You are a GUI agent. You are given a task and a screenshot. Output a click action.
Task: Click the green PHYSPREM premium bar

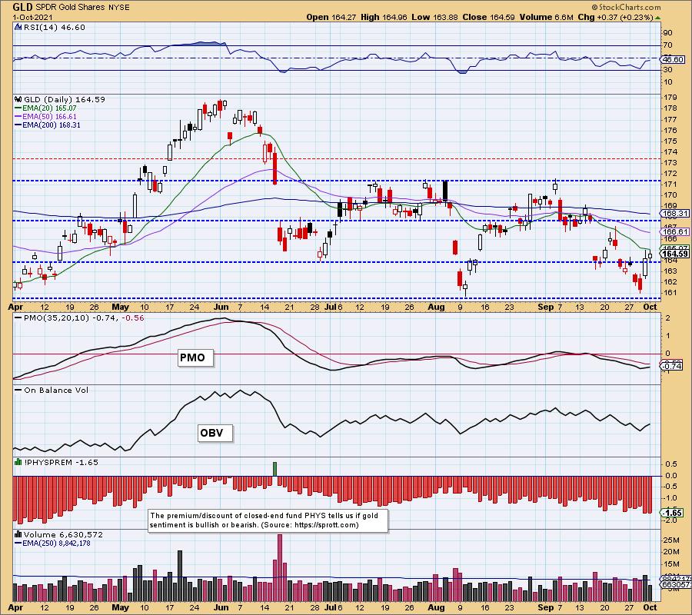coord(275,469)
